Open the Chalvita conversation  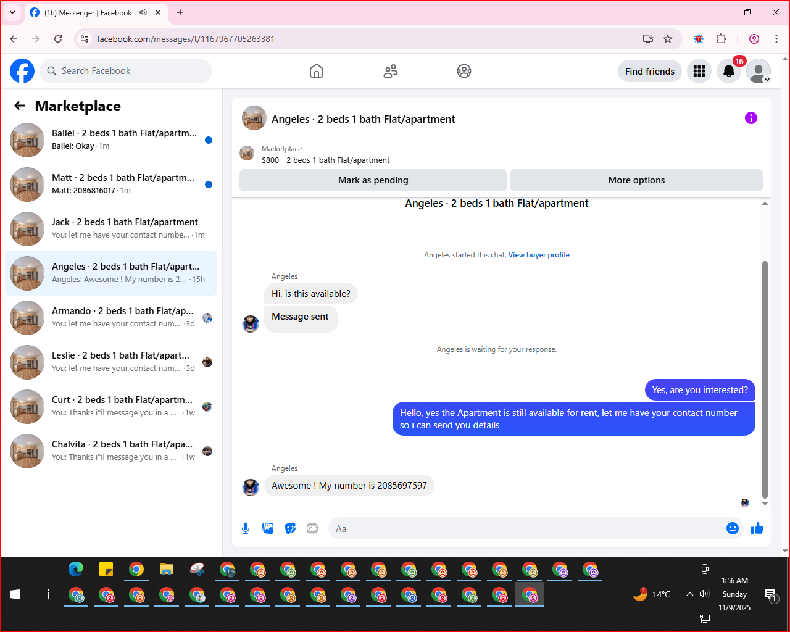(111, 451)
